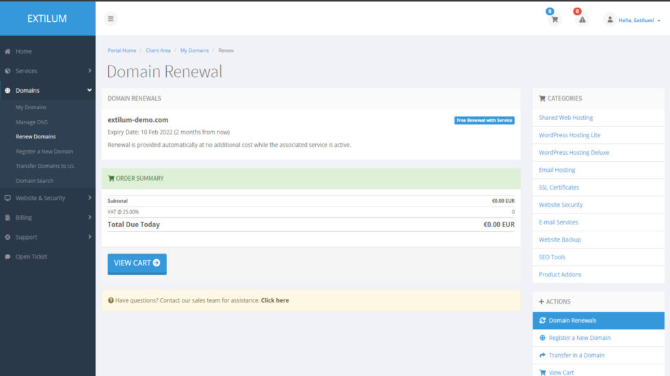The height and width of the screenshot is (376, 670).
Task: Click the Website & Security monitor icon
Action: pos(8,198)
